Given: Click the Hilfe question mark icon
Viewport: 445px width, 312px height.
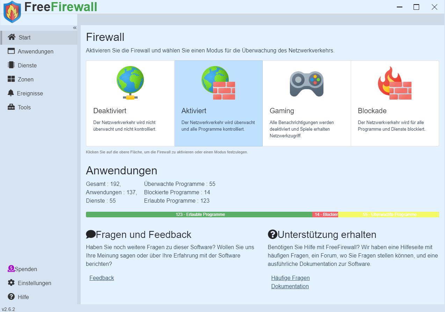Looking at the screenshot, I should point(11,297).
